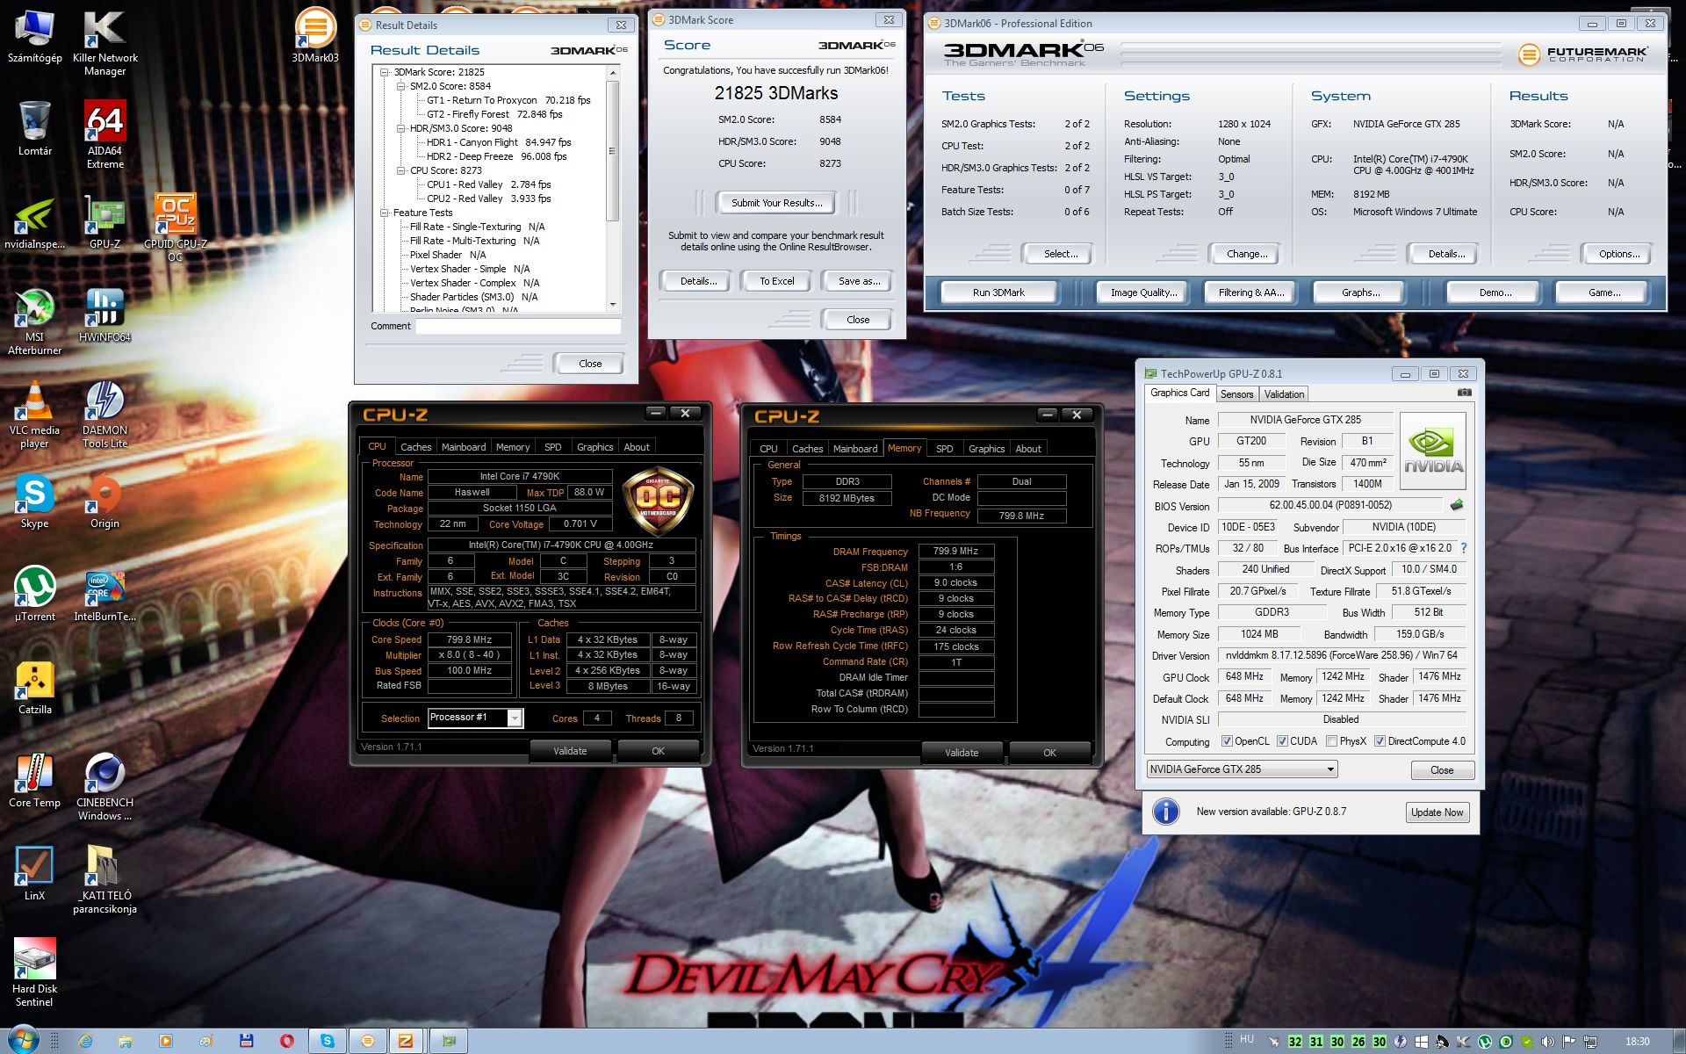Click GPU-Z screenshot camera icon

coord(1464,393)
